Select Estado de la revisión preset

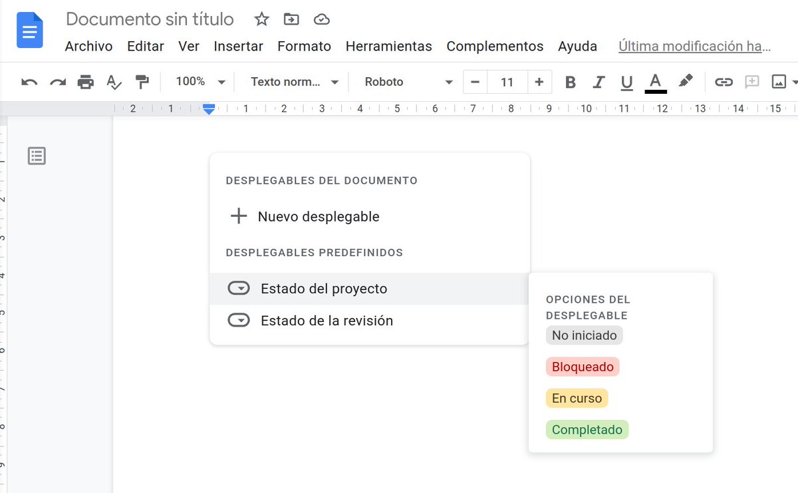point(369,321)
